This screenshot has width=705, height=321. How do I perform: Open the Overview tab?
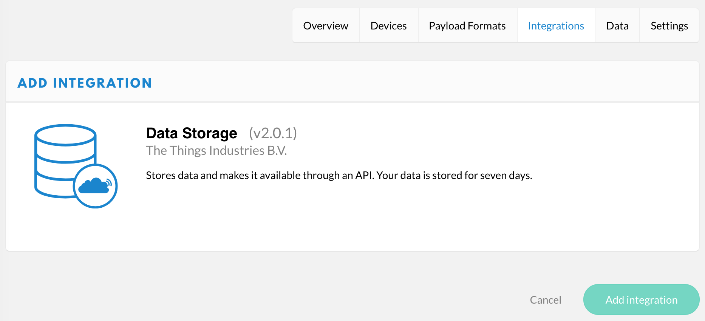[x=326, y=26]
